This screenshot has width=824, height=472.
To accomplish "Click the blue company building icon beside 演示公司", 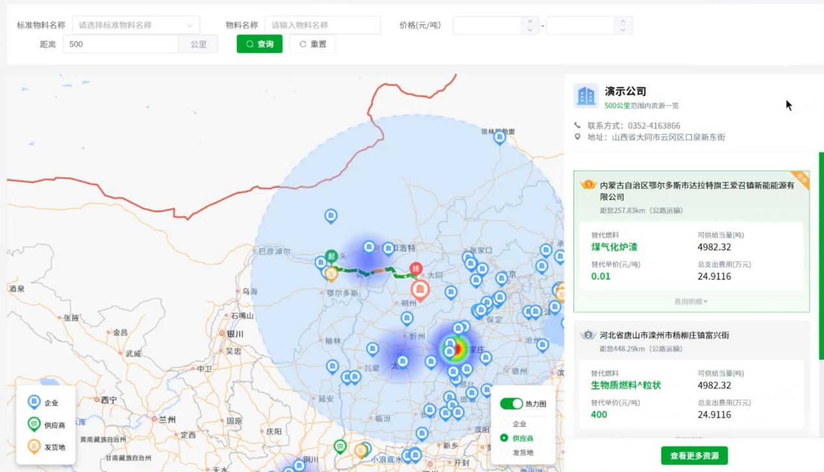I will (x=586, y=96).
